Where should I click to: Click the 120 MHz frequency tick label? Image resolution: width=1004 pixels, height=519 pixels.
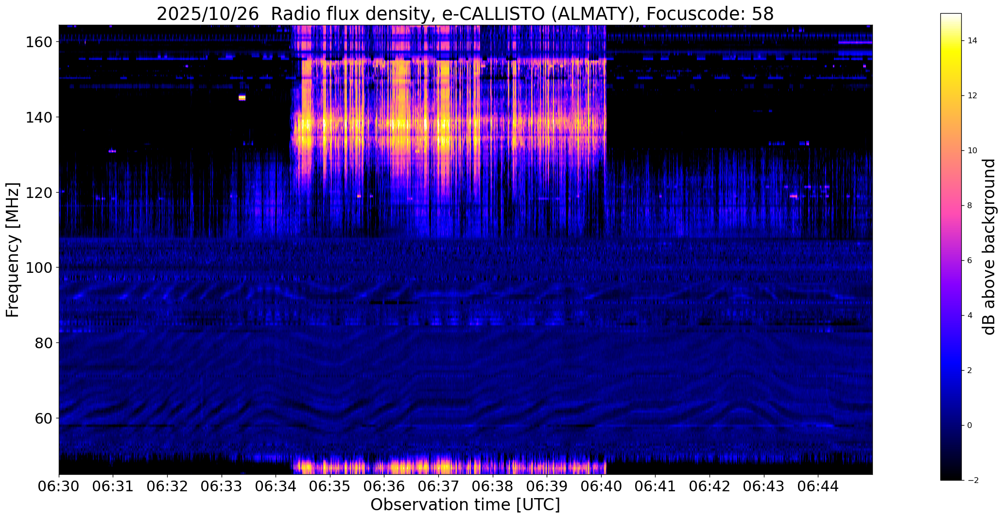[38, 193]
